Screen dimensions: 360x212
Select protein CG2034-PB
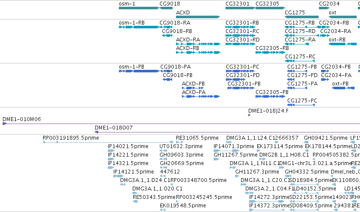325,71
